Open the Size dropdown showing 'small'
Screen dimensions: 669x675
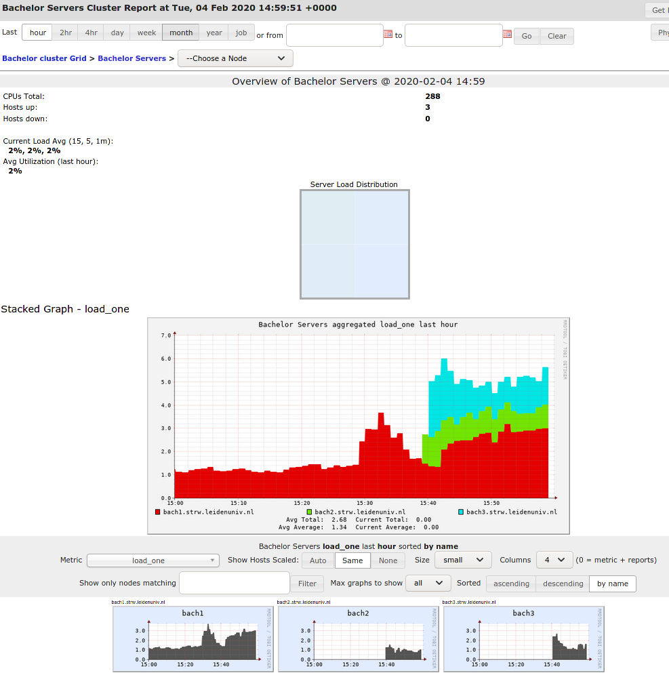(462, 560)
